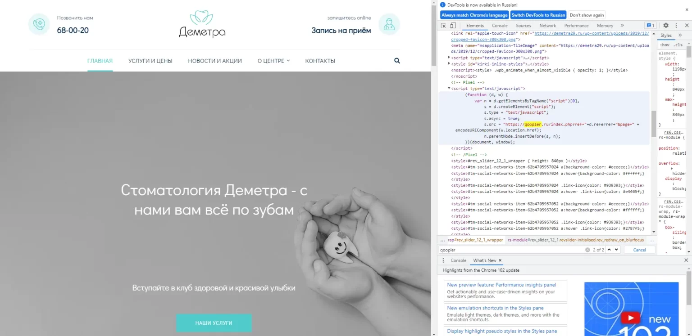
Task: Go to next search result
Action: click(x=616, y=250)
